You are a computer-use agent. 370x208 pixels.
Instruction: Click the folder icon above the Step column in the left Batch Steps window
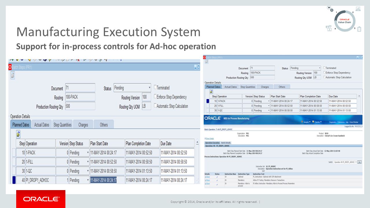coord(18,134)
